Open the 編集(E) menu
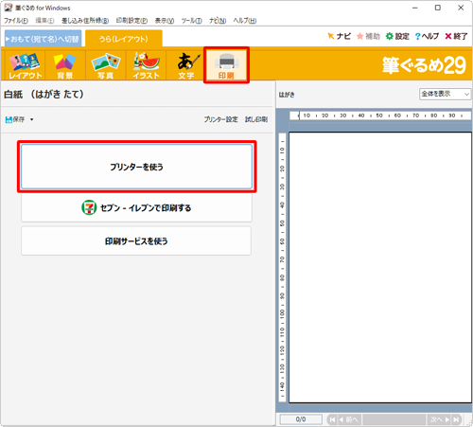 [44, 21]
